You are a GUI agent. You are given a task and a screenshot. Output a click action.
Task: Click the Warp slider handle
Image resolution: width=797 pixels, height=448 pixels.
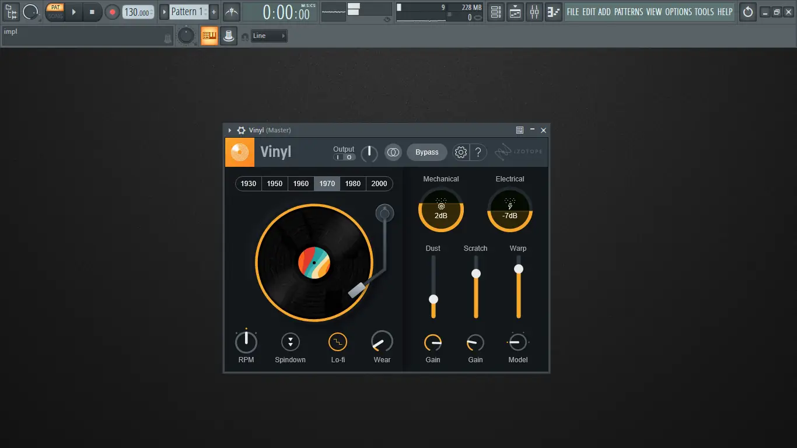[518, 269]
